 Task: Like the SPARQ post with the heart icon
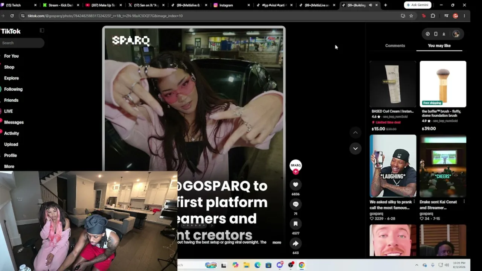(296, 184)
